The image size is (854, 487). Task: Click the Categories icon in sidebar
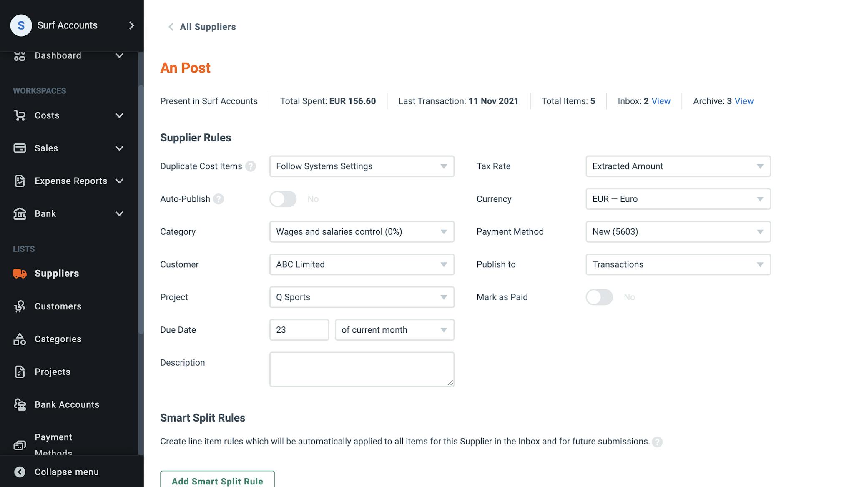click(20, 339)
